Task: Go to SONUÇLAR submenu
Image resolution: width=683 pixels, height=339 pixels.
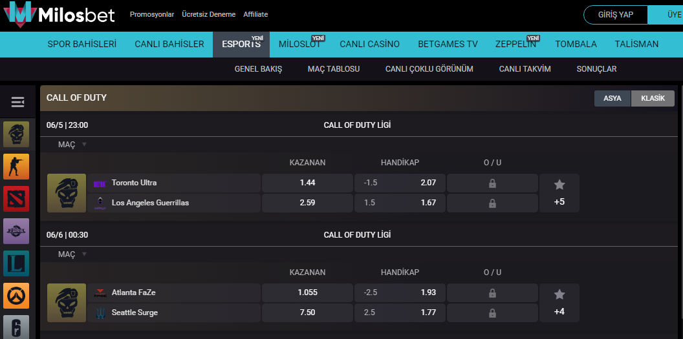Action: click(x=597, y=69)
